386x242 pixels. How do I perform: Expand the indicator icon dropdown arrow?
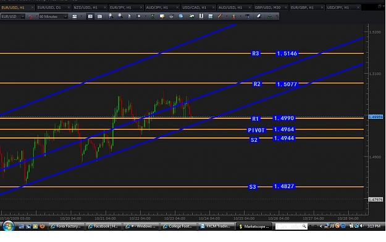click(240, 17)
